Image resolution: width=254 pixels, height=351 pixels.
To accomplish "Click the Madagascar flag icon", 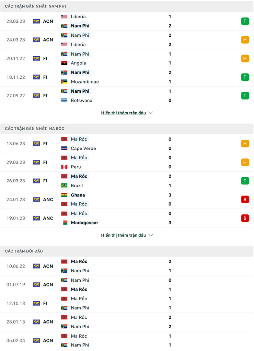I will pyautogui.click(x=64, y=223).
